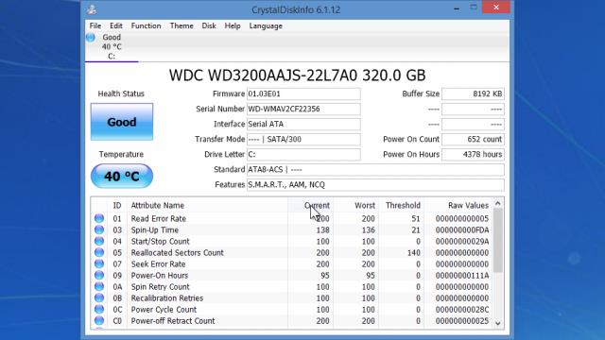The image size is (605, 340).
Task: Click the 40 °C temperature button
Action: tap(122, 177)
